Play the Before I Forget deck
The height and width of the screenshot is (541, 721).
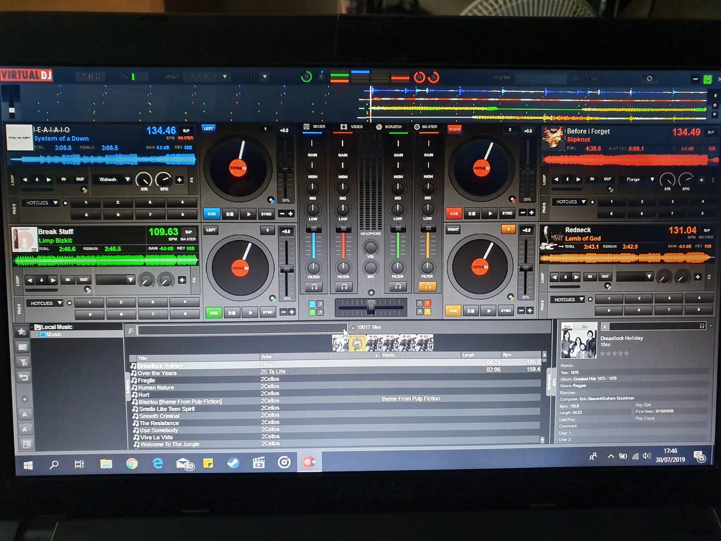point(489,213)
